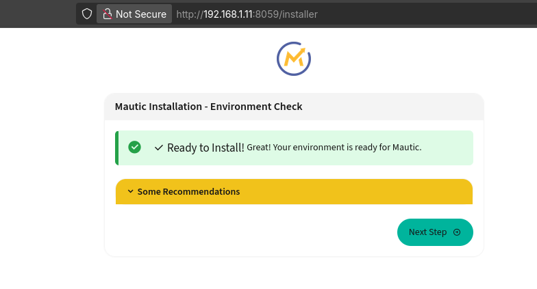Viewport: 537px width, 289px height.
Task: Click the crossed-out padlock security icon
Action: tap(108, 14)
